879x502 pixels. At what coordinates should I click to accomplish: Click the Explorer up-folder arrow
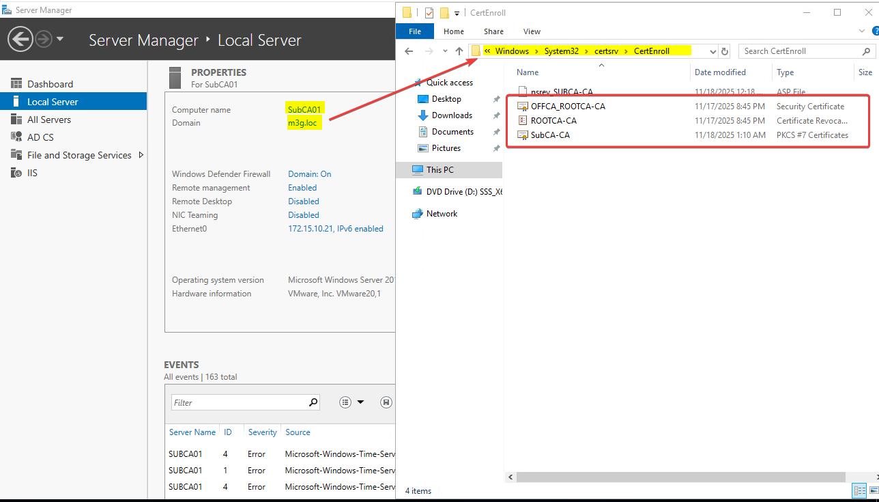pos(459,51)
